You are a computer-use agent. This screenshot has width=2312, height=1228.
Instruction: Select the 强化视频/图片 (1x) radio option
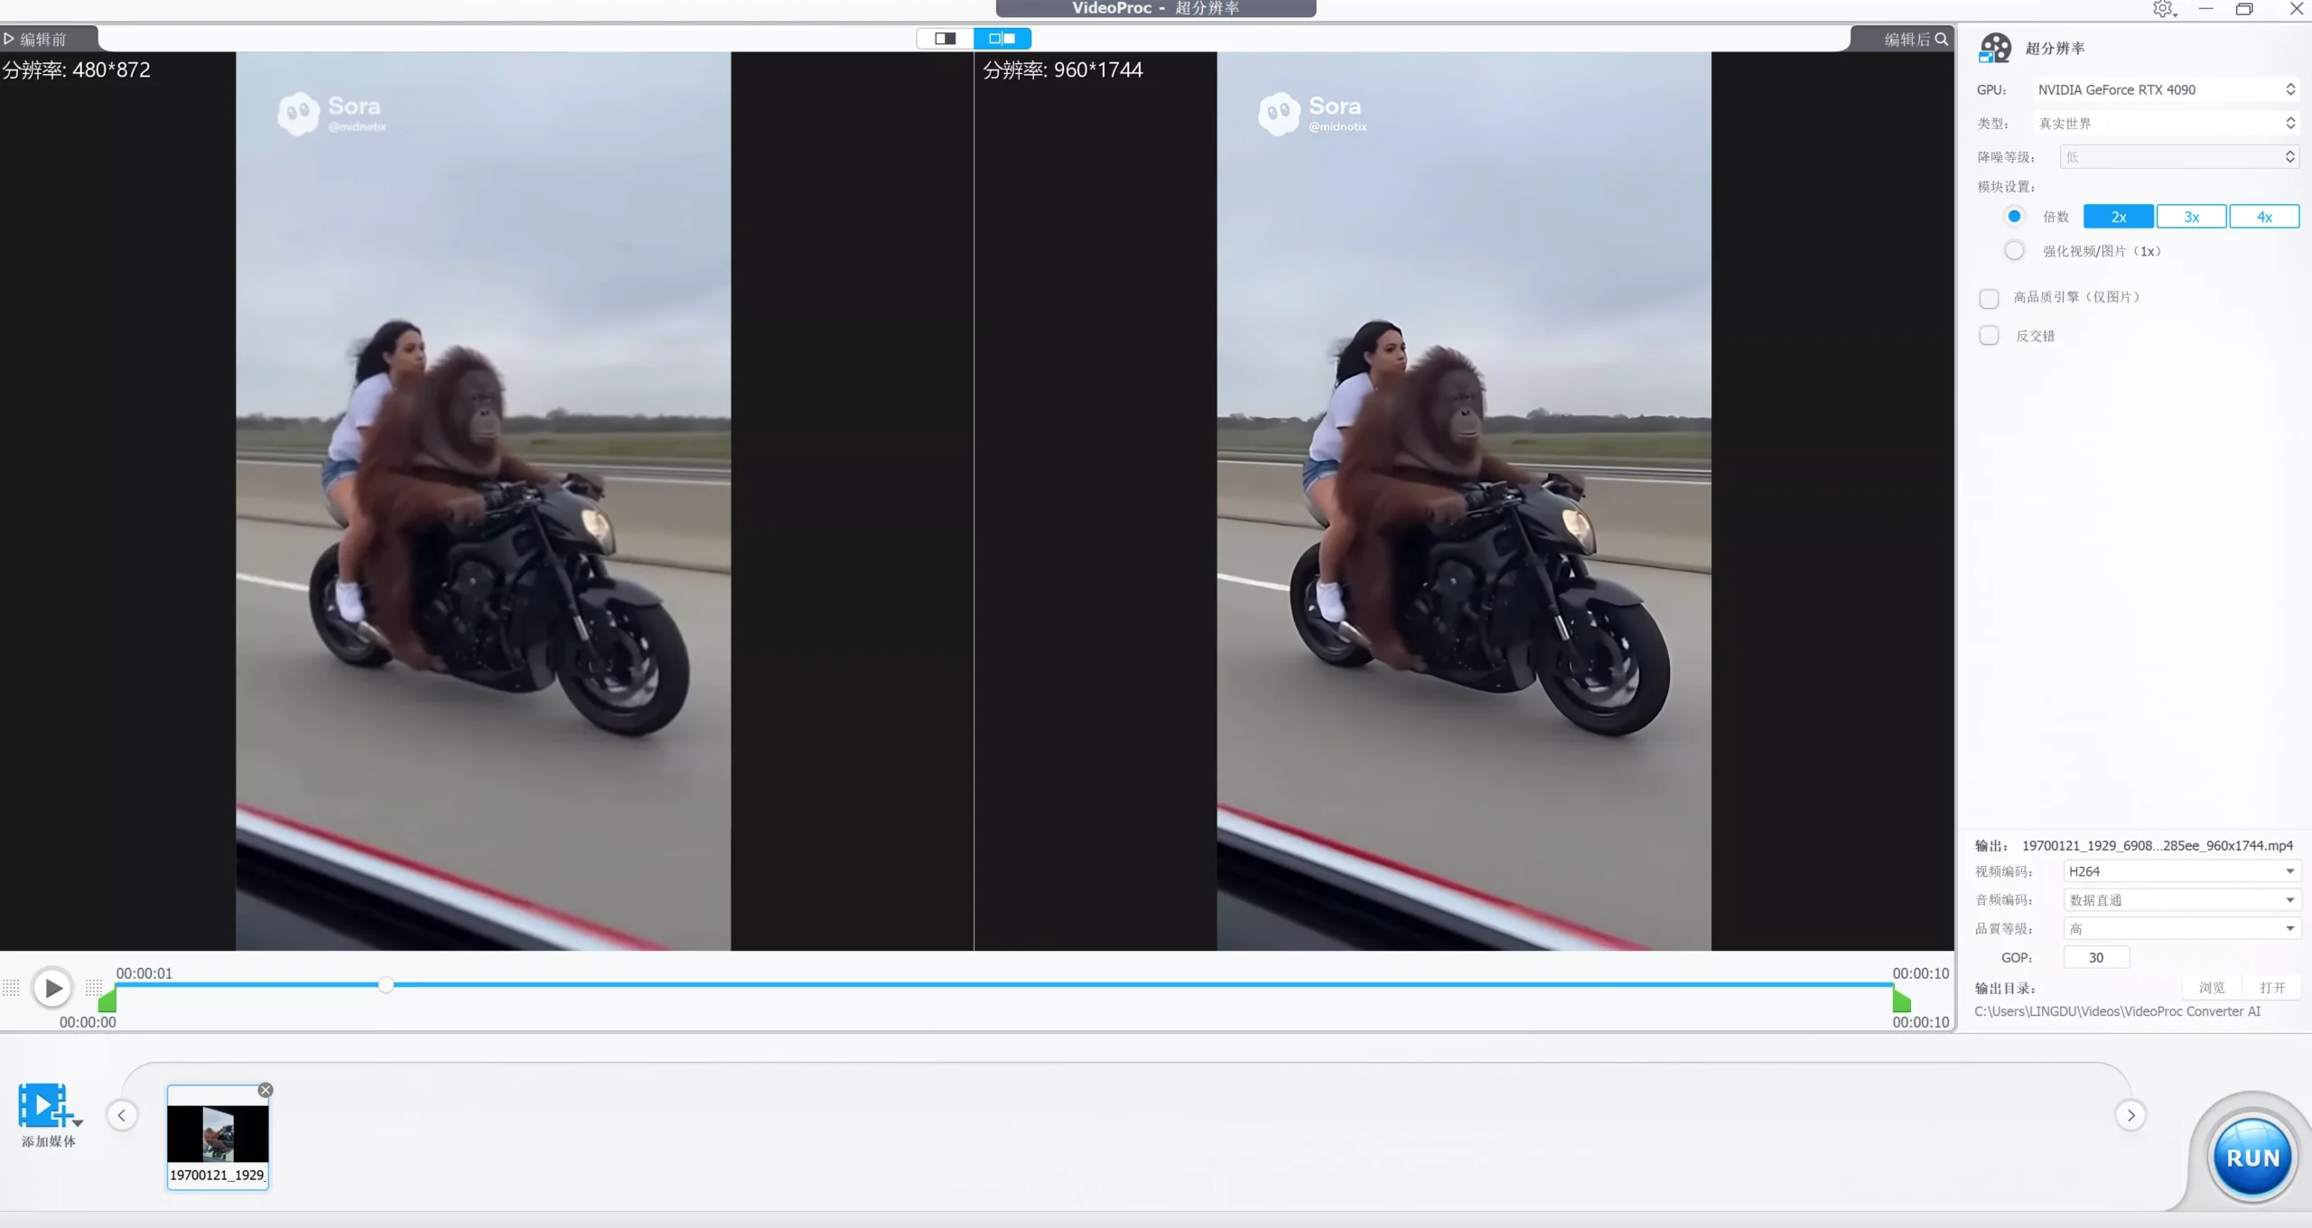[2014, 251]
